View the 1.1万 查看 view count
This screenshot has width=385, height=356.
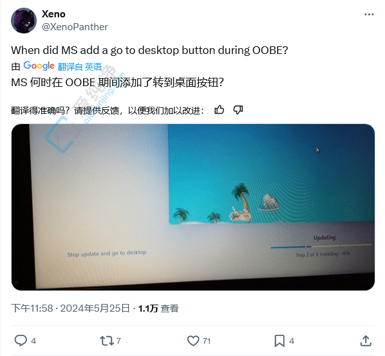click(x=158, y=308)
